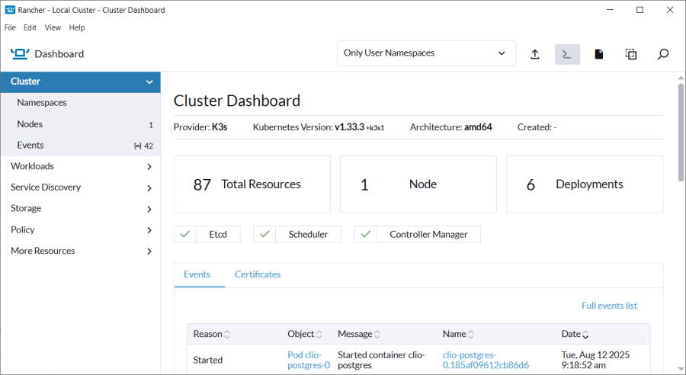This screenshot has width=686, height=375.
Task: Click the Import YAML upload icon
Action: click(x=535, y=54)
